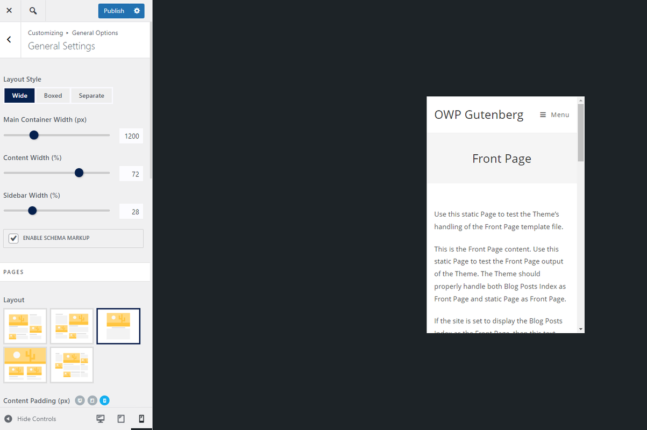Switch preview to tablet device icon

pyautogui.click(x=121, y=419)
